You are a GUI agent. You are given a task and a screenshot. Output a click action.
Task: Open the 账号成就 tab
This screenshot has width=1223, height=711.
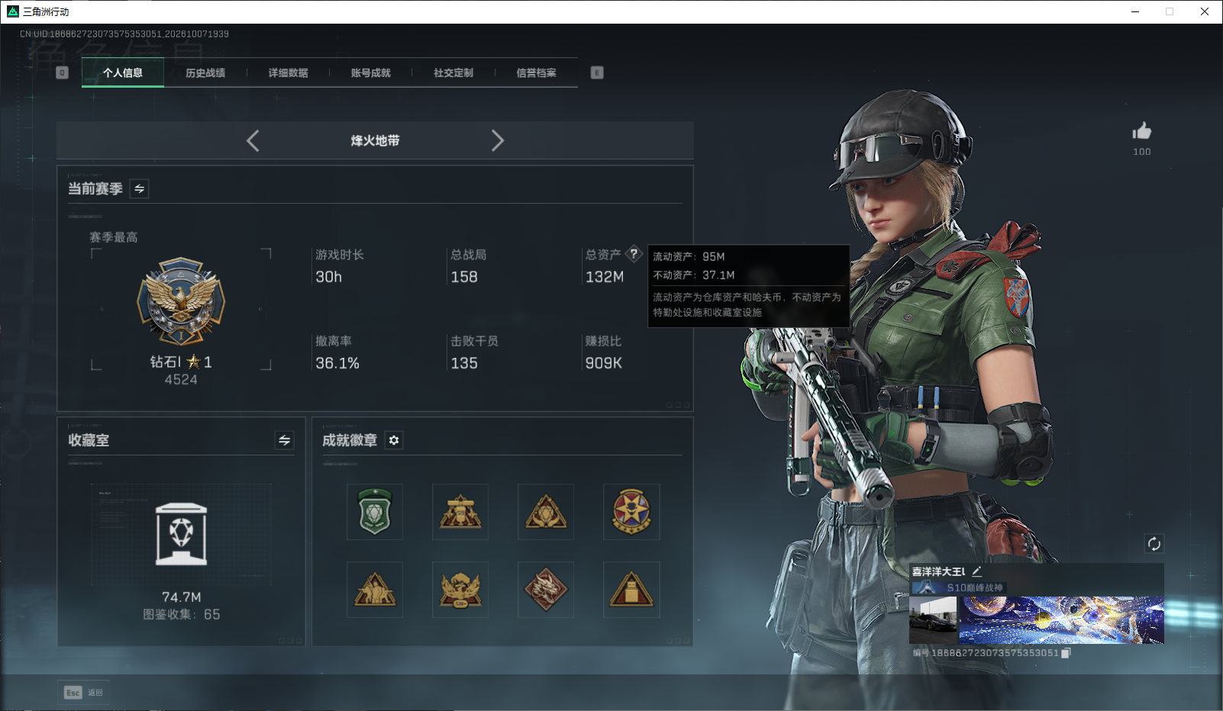[370, 73]
